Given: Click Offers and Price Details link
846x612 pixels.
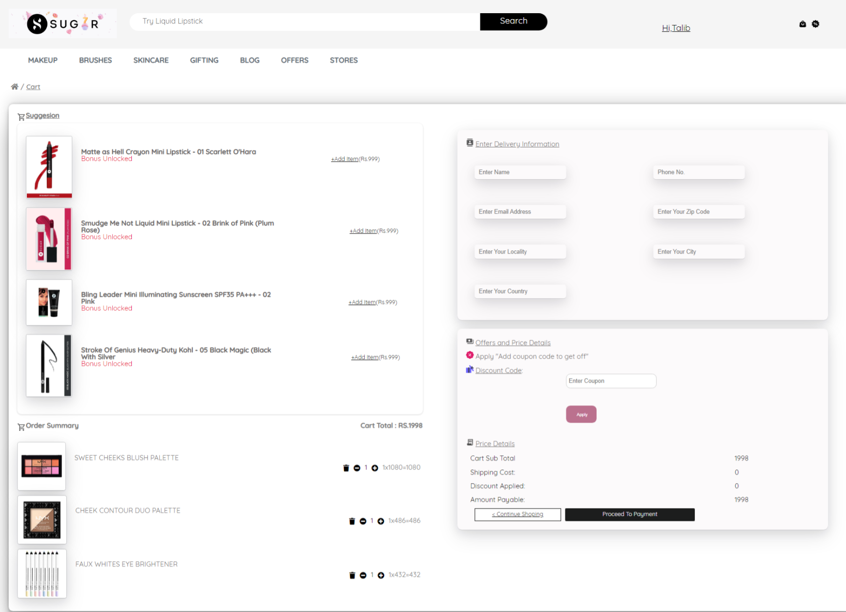Looking at the screenshot, I should pos(513,343).
